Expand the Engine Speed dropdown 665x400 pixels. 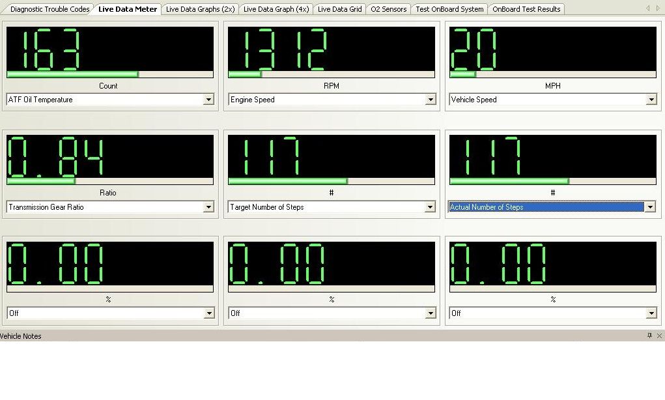(x=430, y=100)
